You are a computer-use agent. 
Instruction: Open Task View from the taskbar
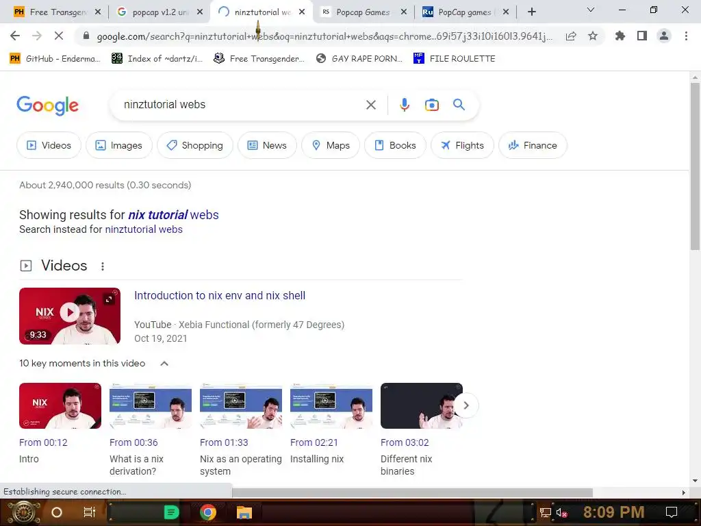click(90, 512)
